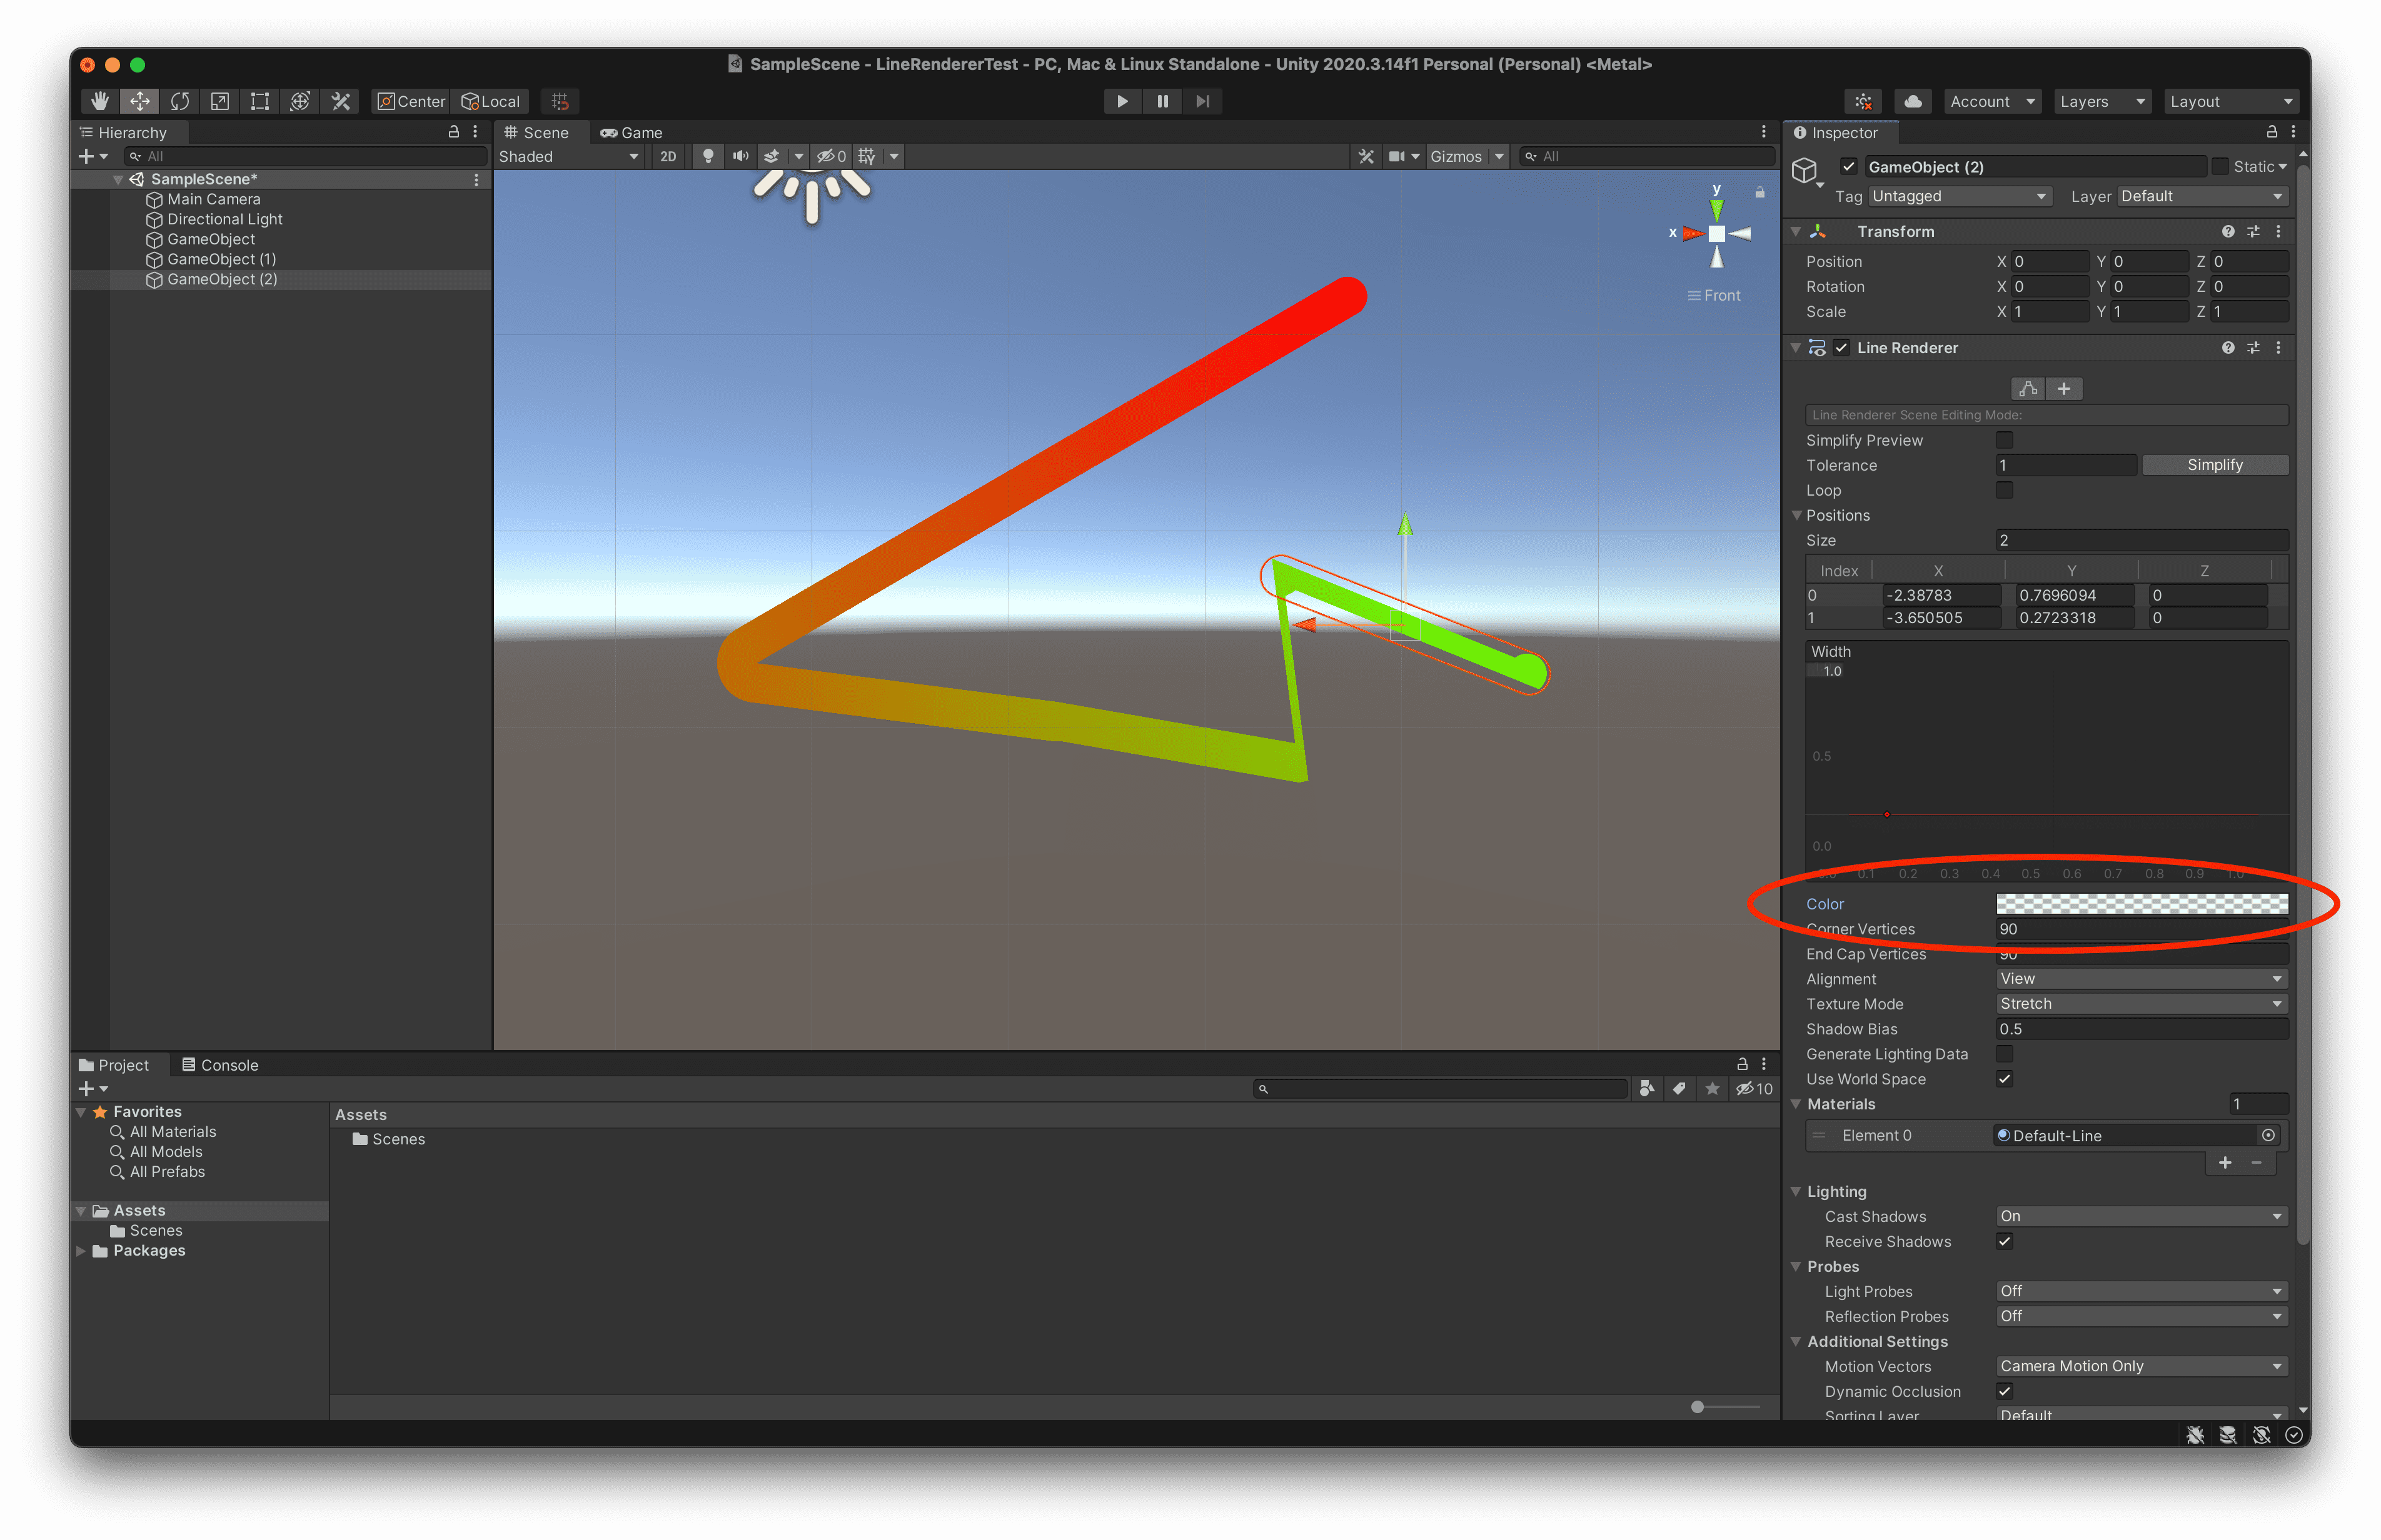The height and width of the screenshot is (1540, 2381).
Task: Click the Play button
Action: pos(1122,101)
